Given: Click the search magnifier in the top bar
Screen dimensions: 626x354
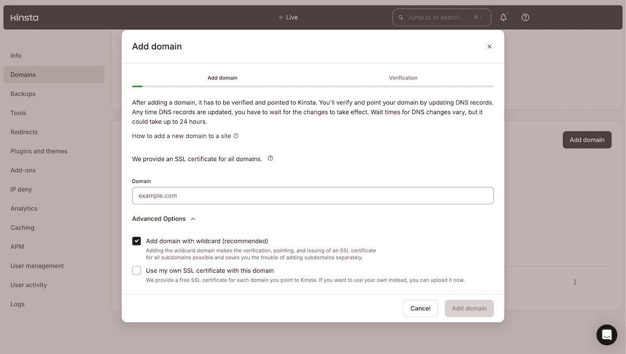Looking at the screenshot, I should tap(401, 17).
